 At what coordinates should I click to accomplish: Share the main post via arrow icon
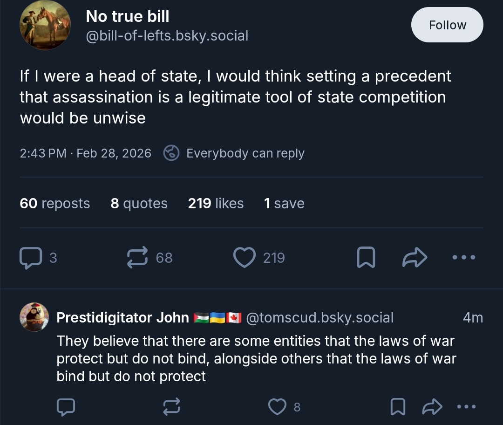click(x=414, y=258)
